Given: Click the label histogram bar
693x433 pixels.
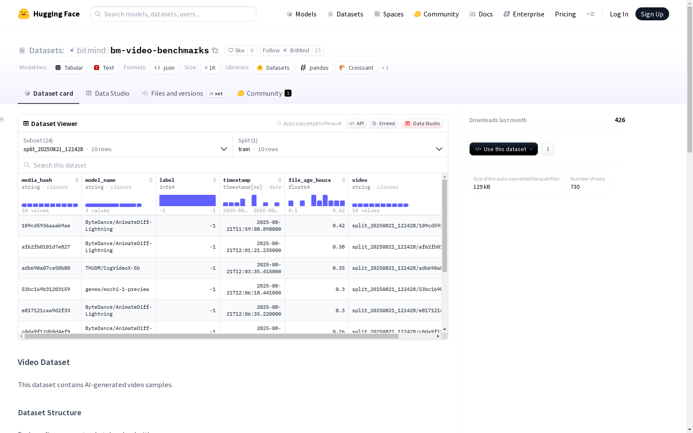Looking at the screenshot, I should [x=188, y=200].
